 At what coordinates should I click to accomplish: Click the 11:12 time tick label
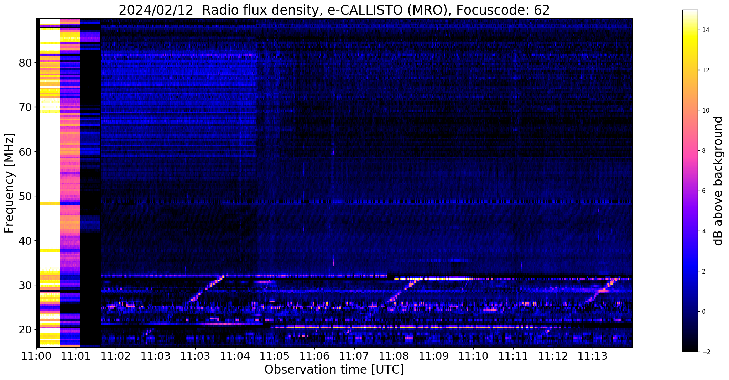[x=553, y=356]
